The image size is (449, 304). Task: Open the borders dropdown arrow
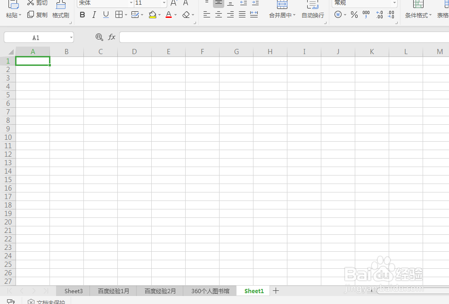126,15
